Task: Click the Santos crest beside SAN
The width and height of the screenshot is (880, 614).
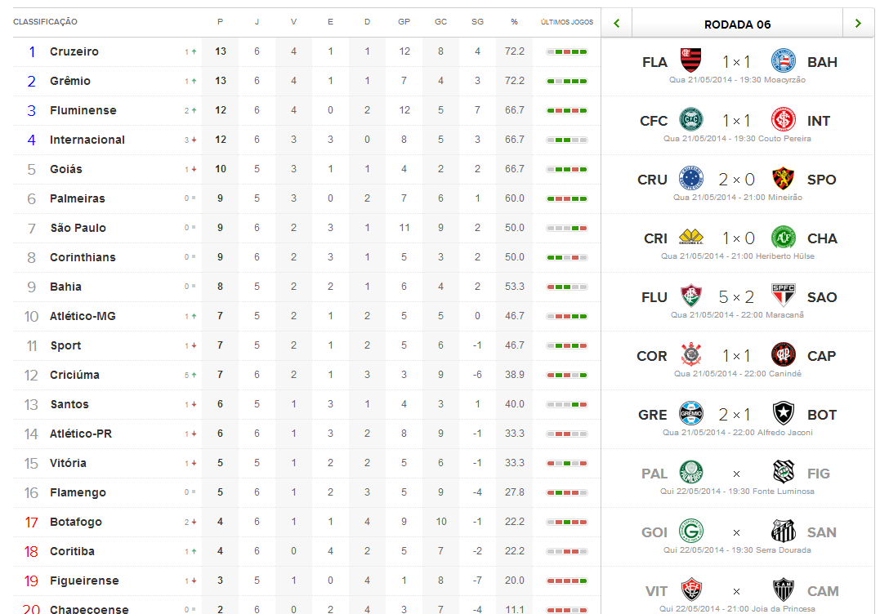Action: coord(783,532)
